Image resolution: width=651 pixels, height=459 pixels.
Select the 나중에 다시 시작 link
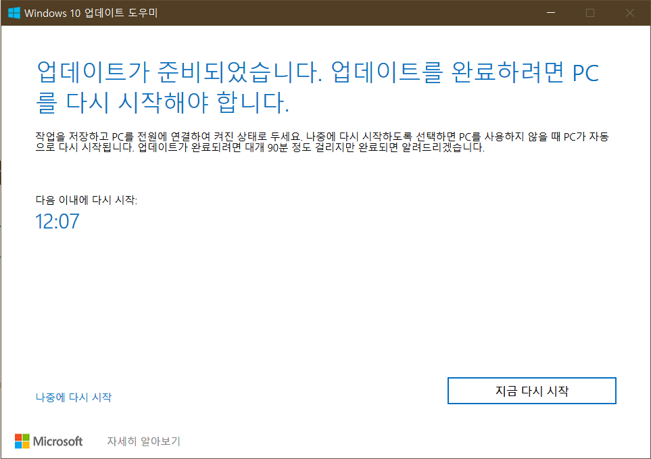tap(74, 397)
